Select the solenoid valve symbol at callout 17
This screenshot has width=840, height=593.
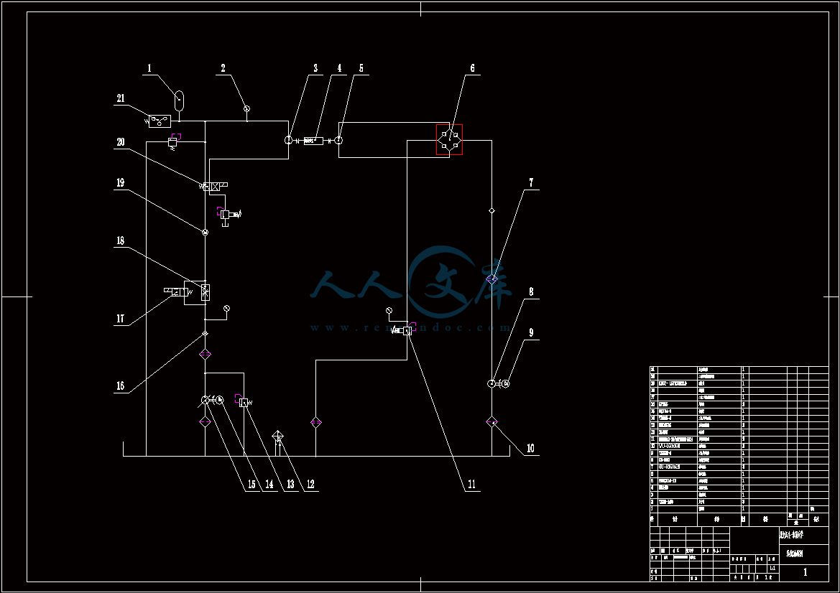pos(178,291)
